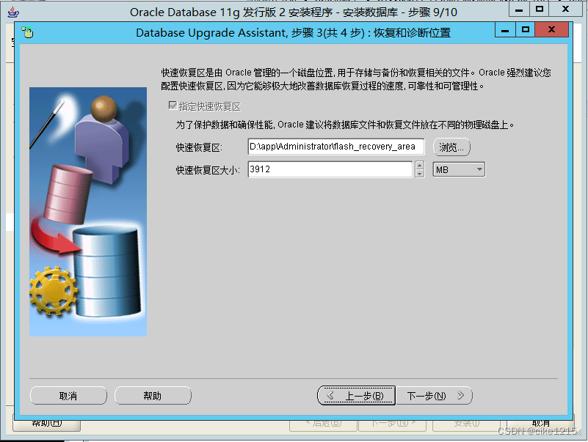Minimize the Oracle Database 11g installer window
This screenshot has width=588, height=442.
(x=519, y=10)
